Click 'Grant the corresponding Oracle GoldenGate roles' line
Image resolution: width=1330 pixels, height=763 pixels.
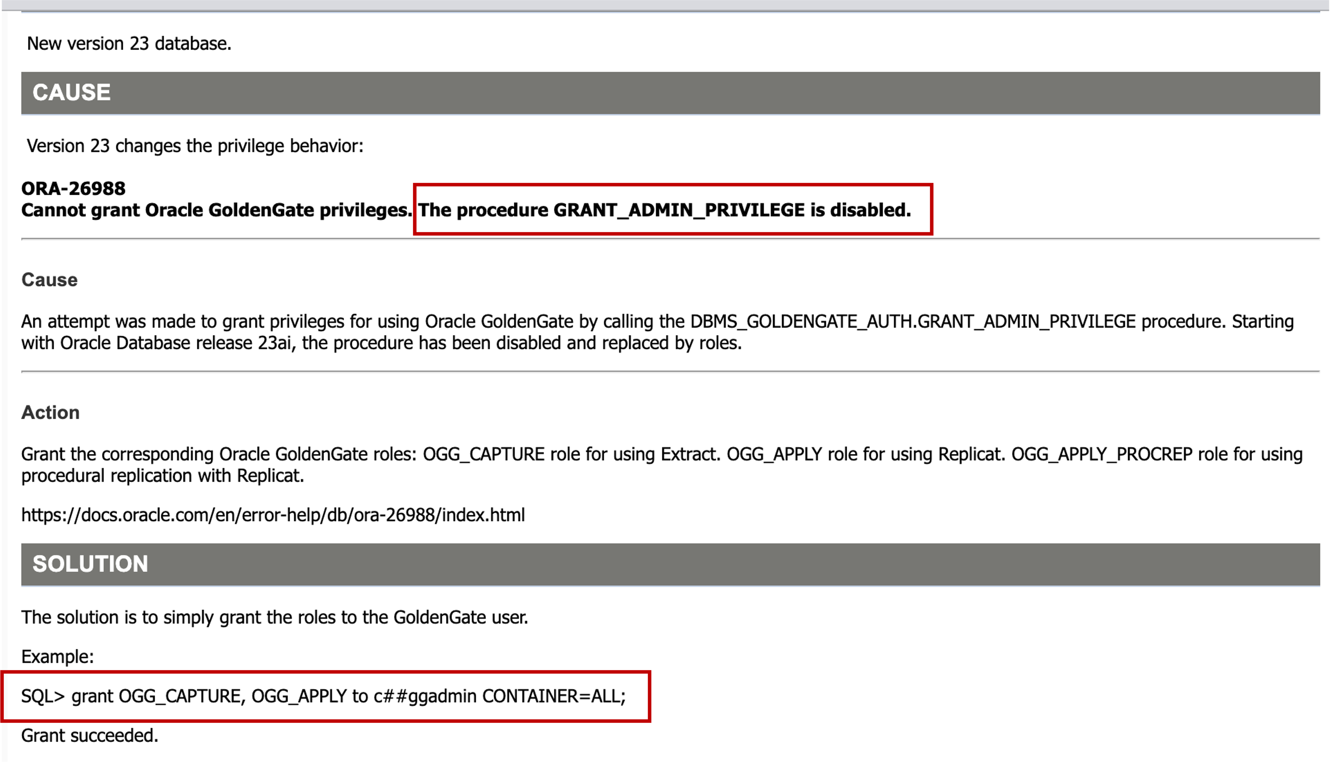pyautogui.click(x=662, y=454)
